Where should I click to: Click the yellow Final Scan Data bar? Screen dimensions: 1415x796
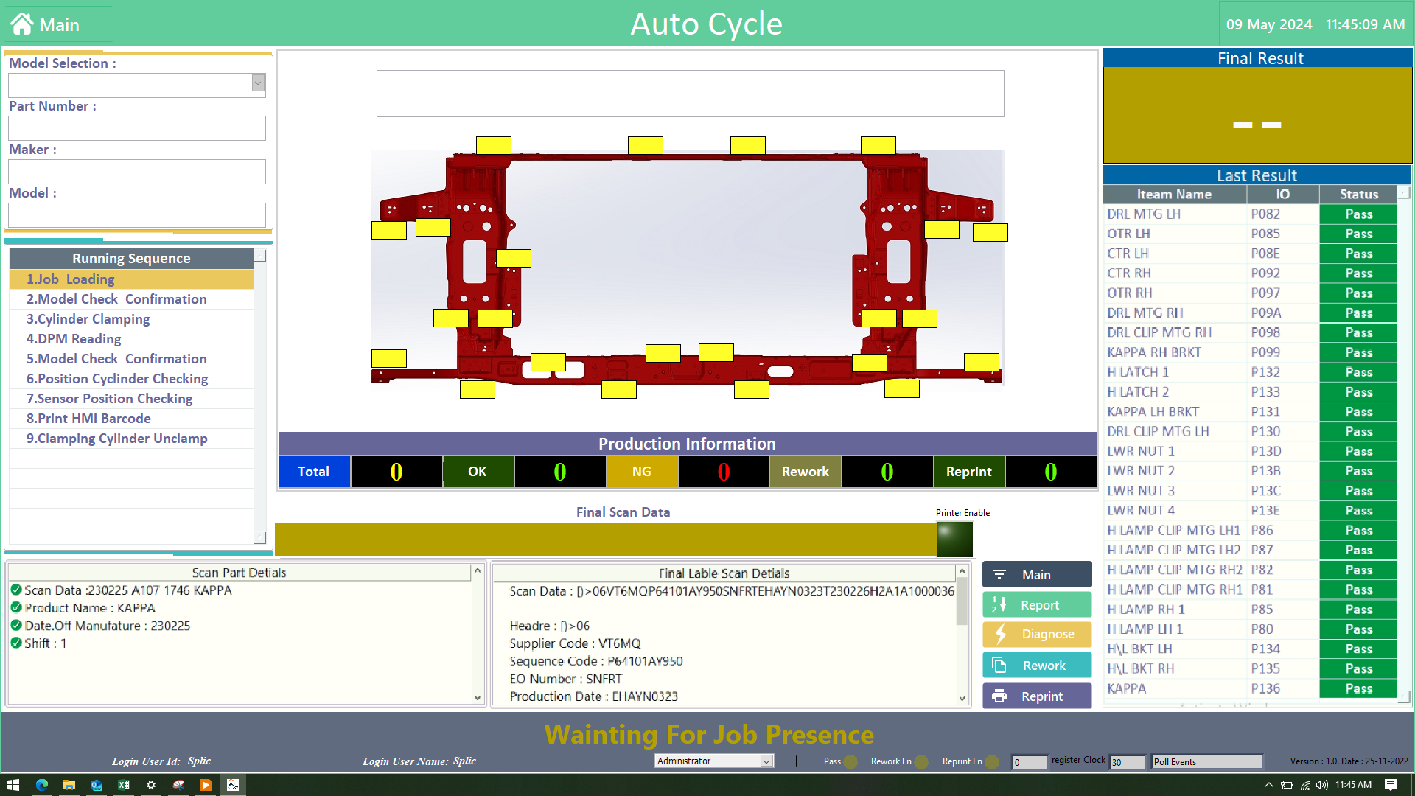click(604, 540)
